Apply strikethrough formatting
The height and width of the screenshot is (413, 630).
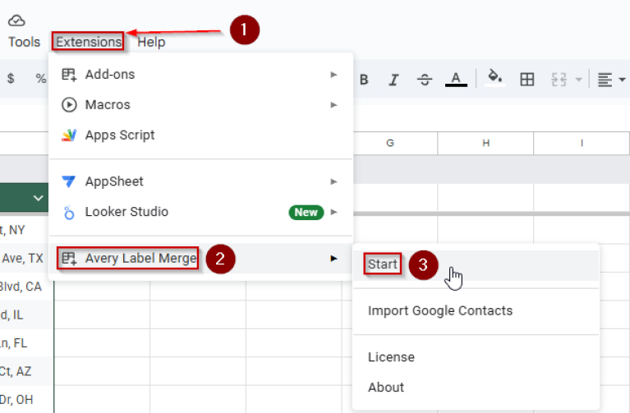click(425, 80)
